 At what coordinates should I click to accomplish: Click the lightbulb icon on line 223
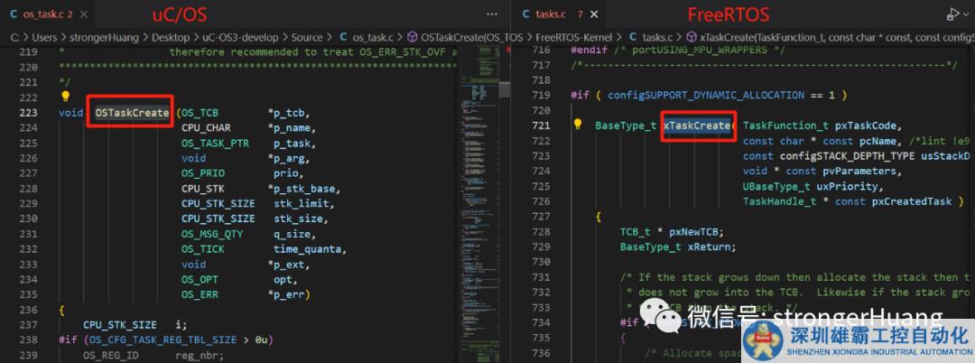pyautogui.click(x=66, y=97)
